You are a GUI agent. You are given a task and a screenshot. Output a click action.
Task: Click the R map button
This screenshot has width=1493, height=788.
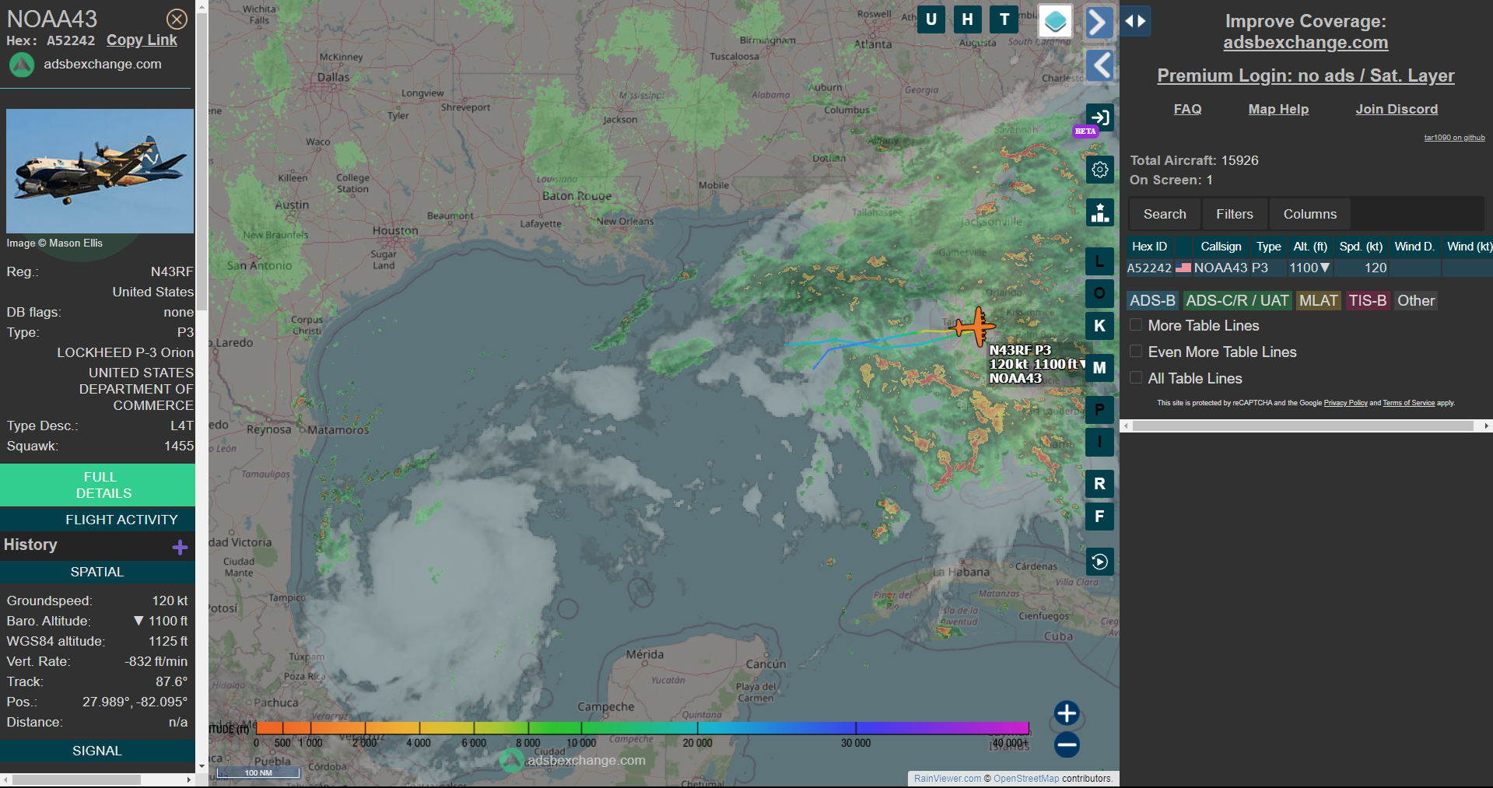coord(1099,484)
